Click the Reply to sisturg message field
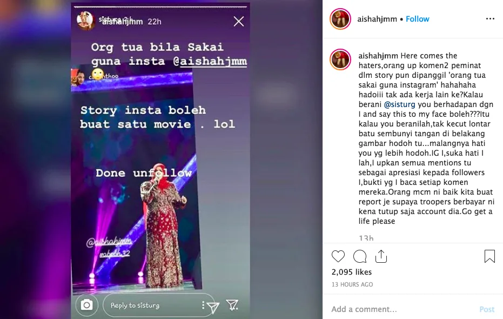Image resolution: width=503 pixels, height=319 pixels. coord(154,305)
